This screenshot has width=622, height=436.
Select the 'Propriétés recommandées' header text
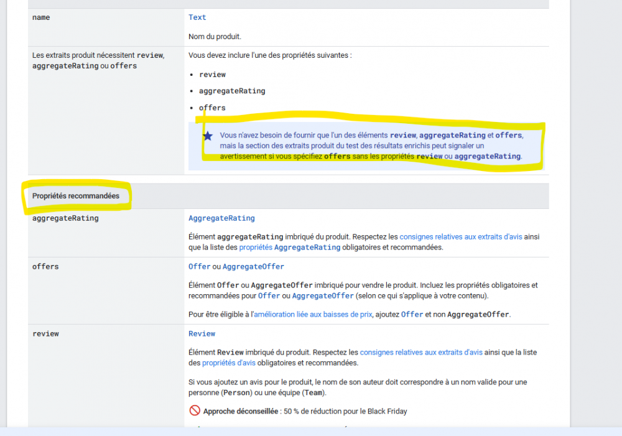pyautogui.click(x=76, y=196)
